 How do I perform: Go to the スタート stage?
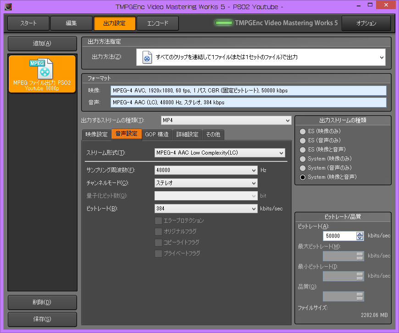28,23
